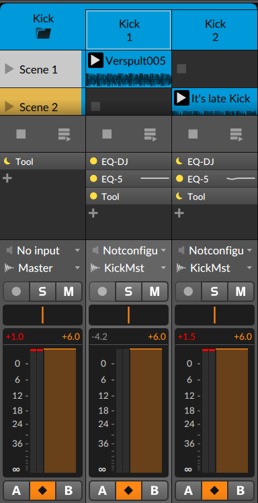The image size is (258, 503).
Task: Launch Scene 1 with its play triangle
Action: click(9, 69)
